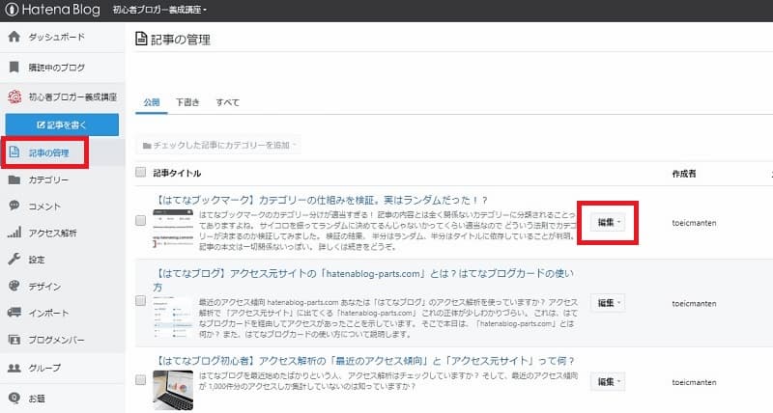This screenshot has width=773, height=413.
Task: Click the 初心者ブロガー養成講座 blog avatar icon
Action: pyautogui.click(x=14, y=96)
